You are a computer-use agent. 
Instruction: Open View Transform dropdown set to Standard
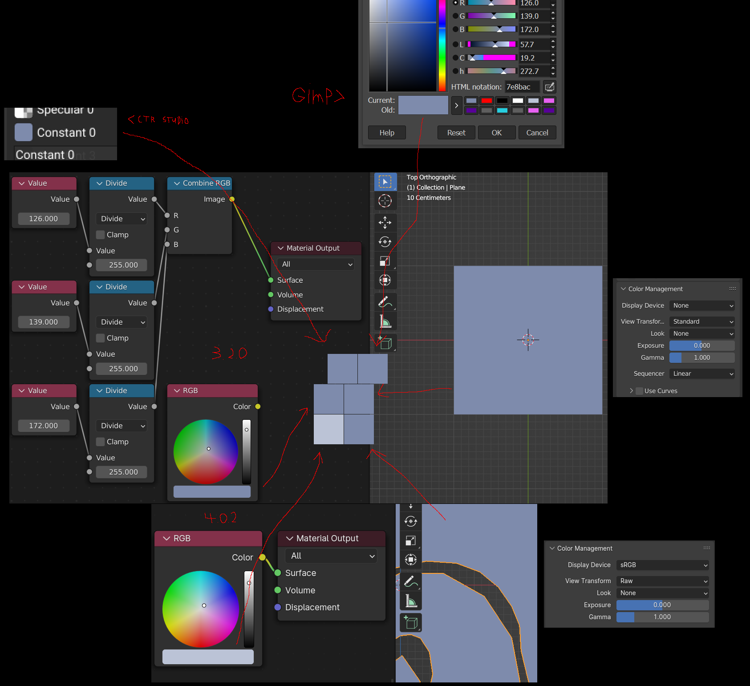pyautogui.click(x=702, y=321)
